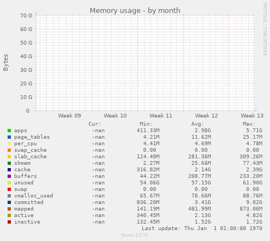Click the shmem dark green swatch
This screenshot has width=270, height=241.
[9, 163]
